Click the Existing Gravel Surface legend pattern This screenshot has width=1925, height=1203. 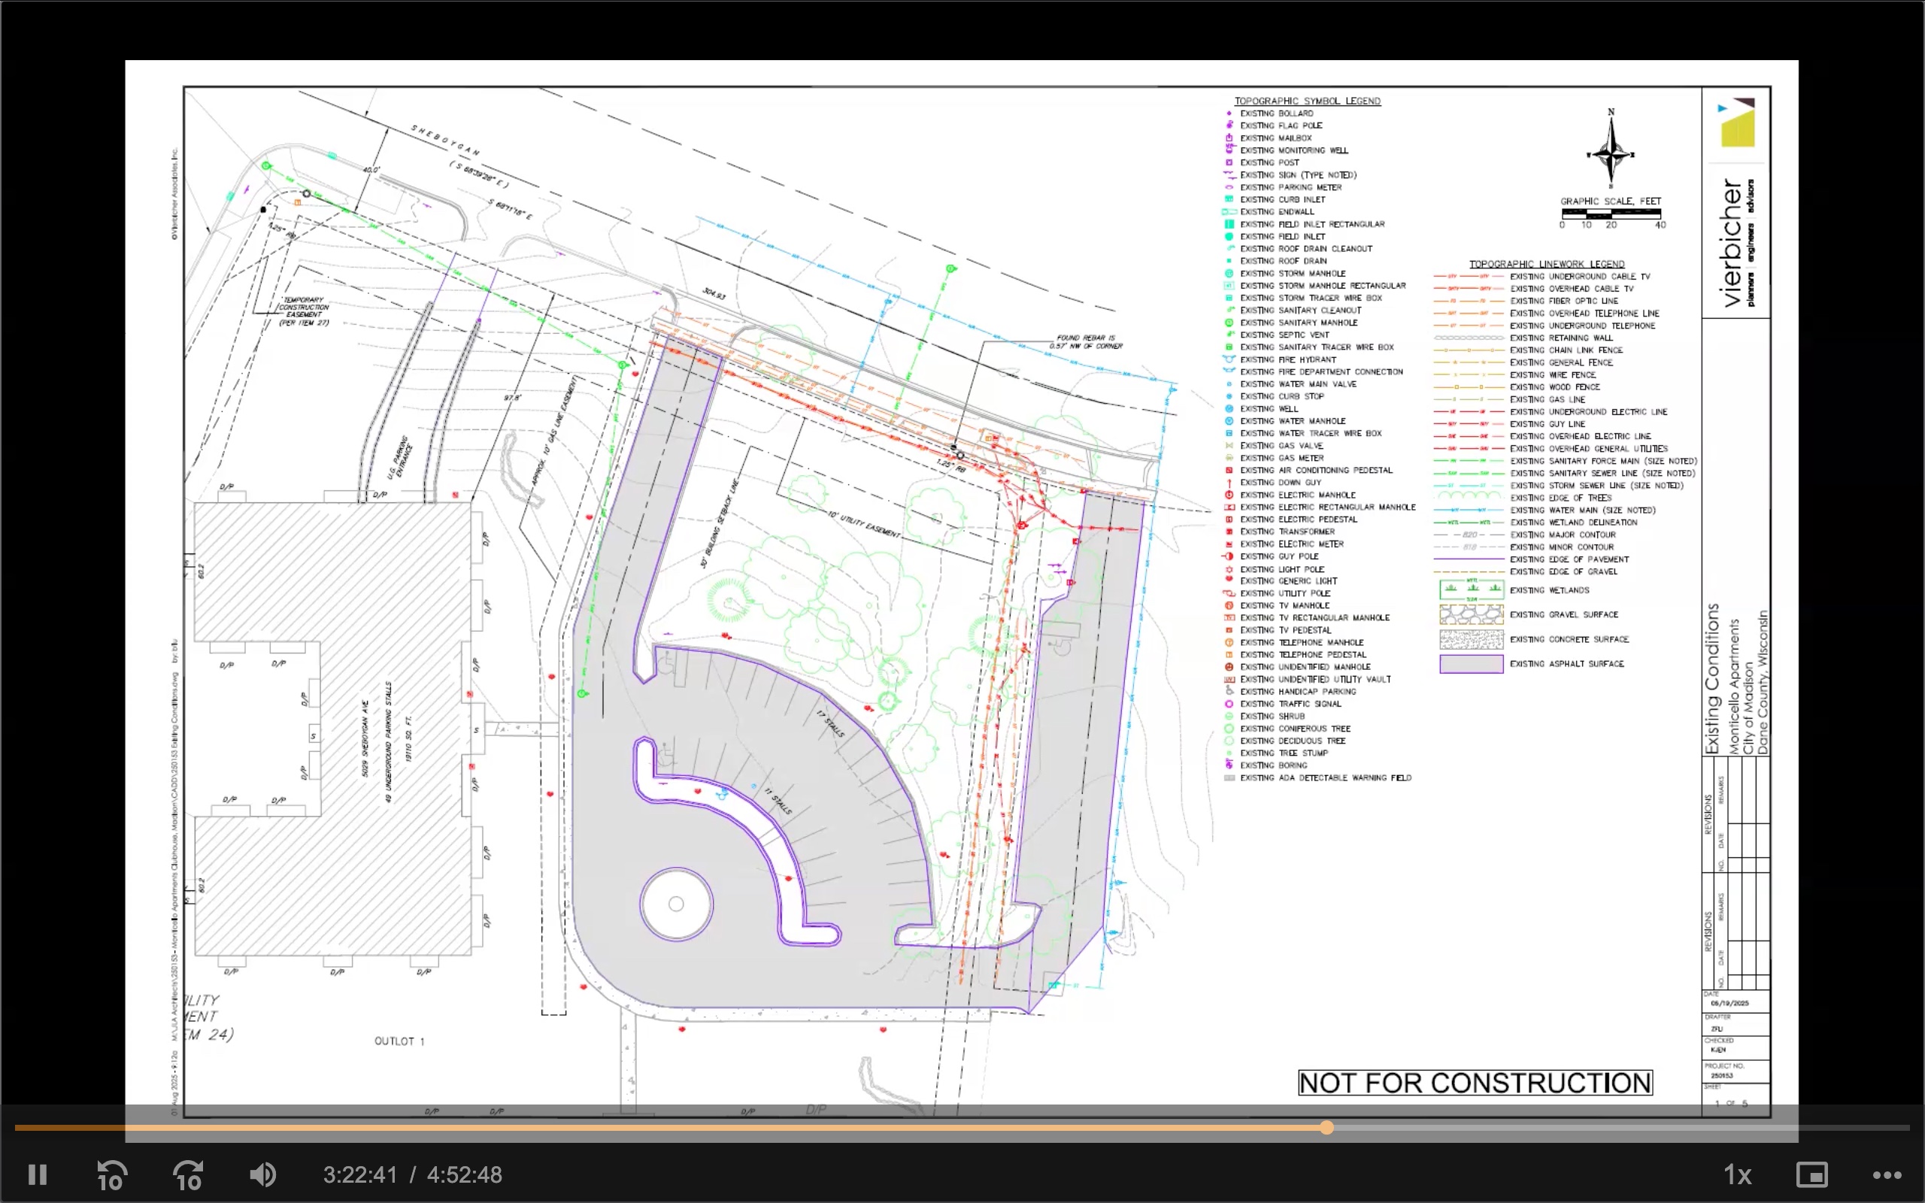1471,614
